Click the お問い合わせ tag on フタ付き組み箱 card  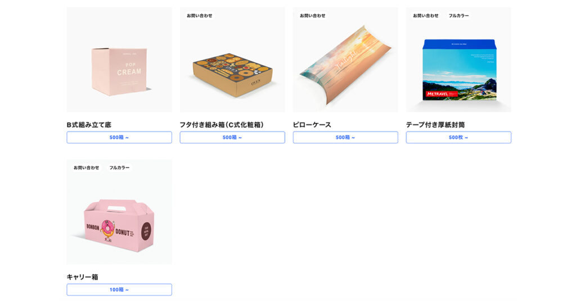(200, 16)
